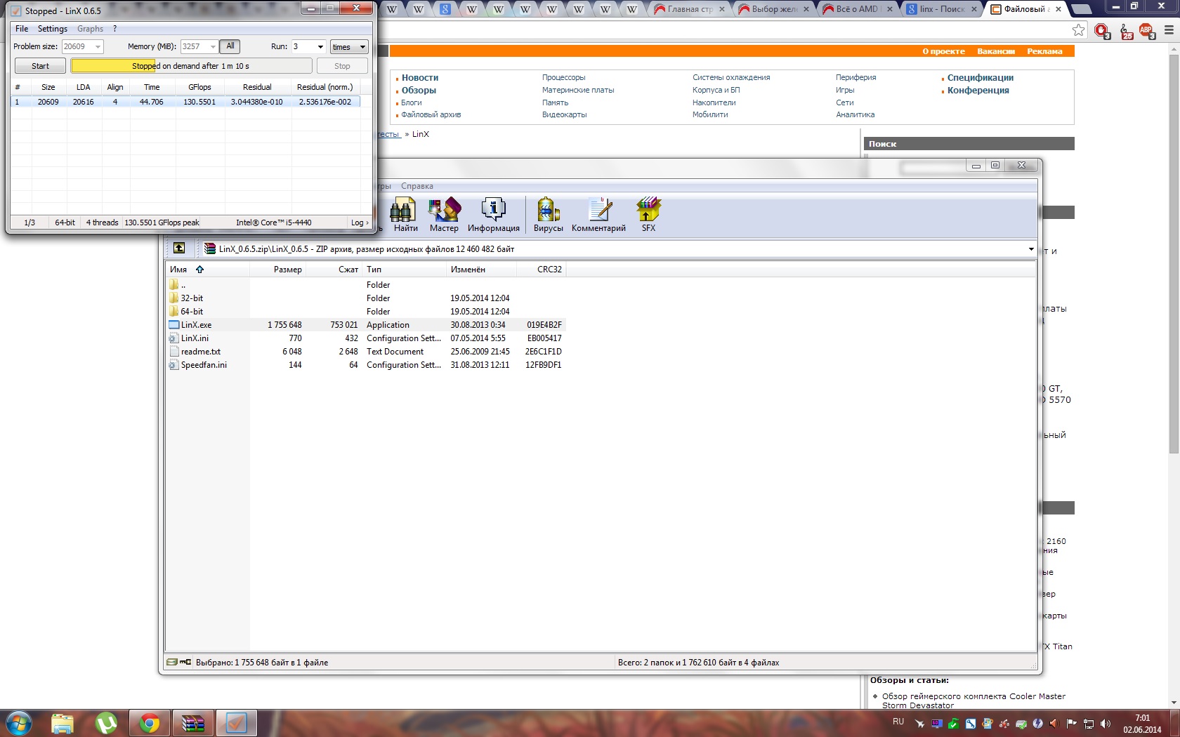Switch to the 'Главная стр' browser tab

tap(690, 9)
